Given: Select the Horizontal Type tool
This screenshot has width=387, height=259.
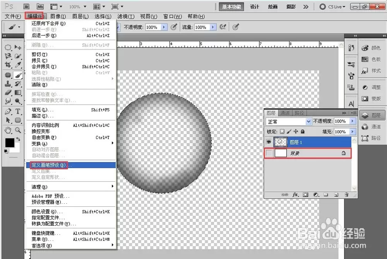Looking at the screenshot, I should (18, 111).
